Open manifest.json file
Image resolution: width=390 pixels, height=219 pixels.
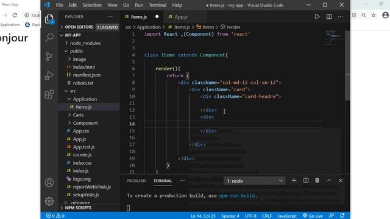87,75
